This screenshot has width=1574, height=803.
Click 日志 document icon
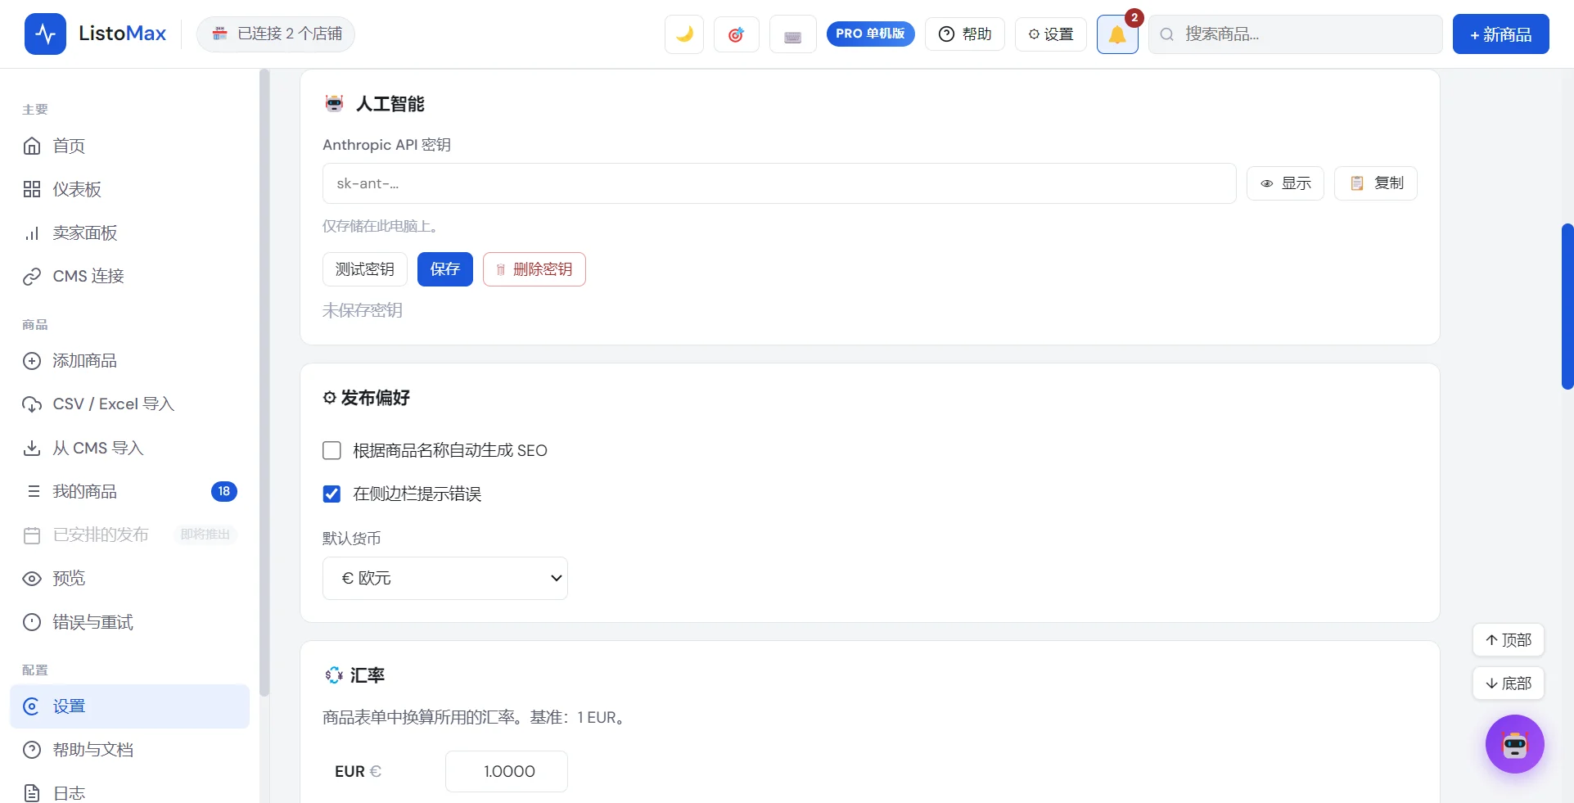click(x=32, y=793)
